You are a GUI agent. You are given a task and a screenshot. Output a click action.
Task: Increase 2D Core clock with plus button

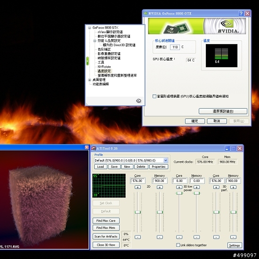click(138, 187)
